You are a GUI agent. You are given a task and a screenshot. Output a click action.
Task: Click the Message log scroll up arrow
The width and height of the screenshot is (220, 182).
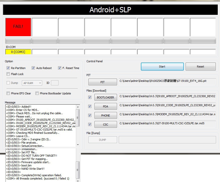click(x=78, y=107)
